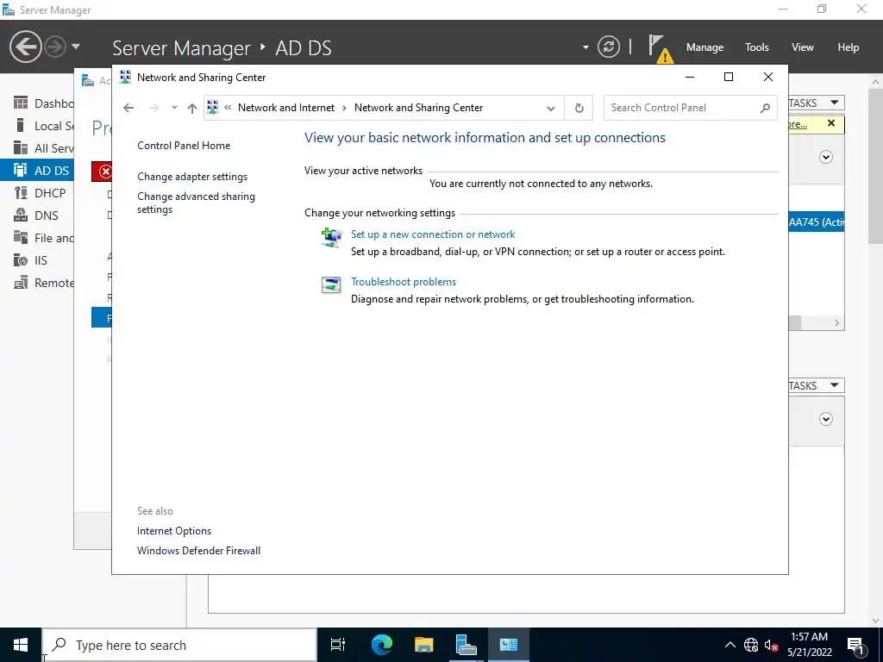This screenshot has width=883, height=662.
Task: Open Server Manager navigation history dropdown
Action: point(76,47)
